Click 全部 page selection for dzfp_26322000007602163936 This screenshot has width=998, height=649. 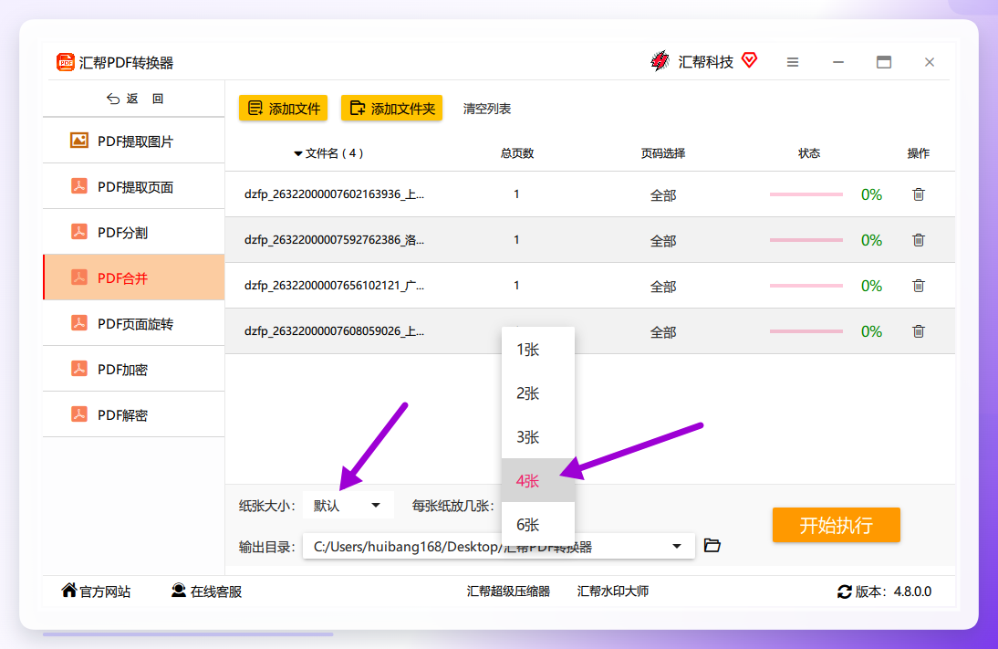point(662,195)
